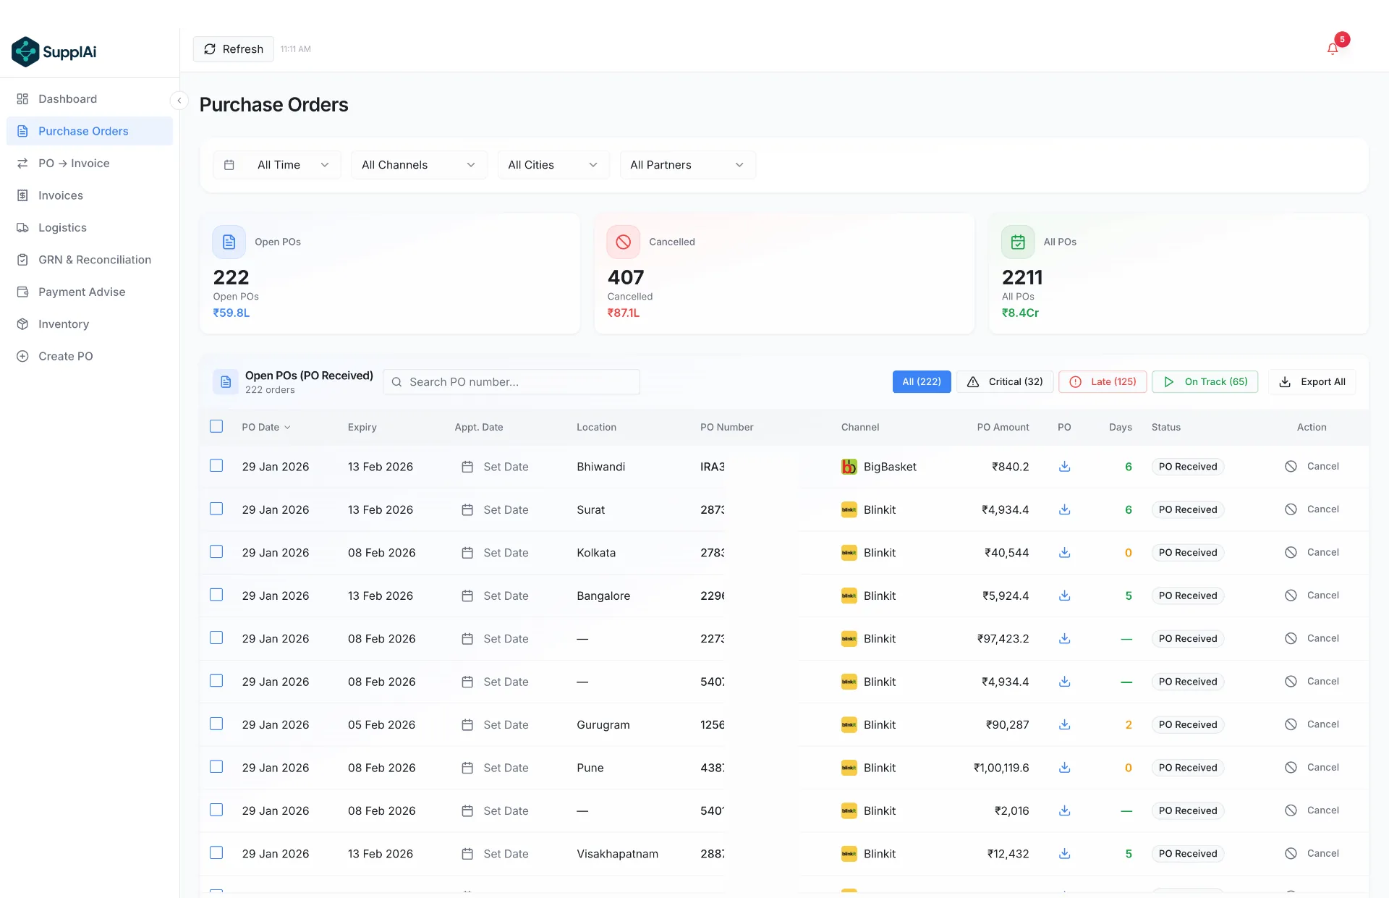Filter by On Track (65) orders
The width and height of the screenshot is (1389, 898).
point(1205,381)
